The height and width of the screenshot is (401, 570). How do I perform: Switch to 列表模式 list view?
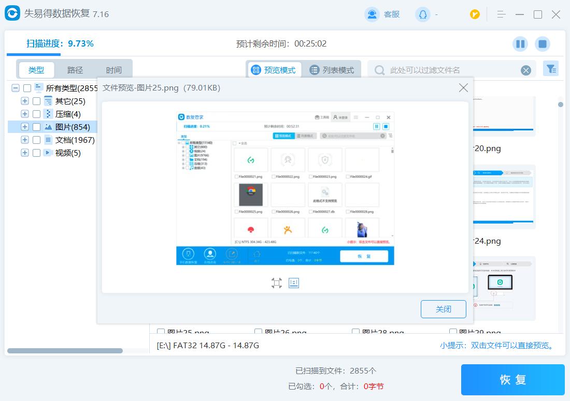(x=332, y=70)
